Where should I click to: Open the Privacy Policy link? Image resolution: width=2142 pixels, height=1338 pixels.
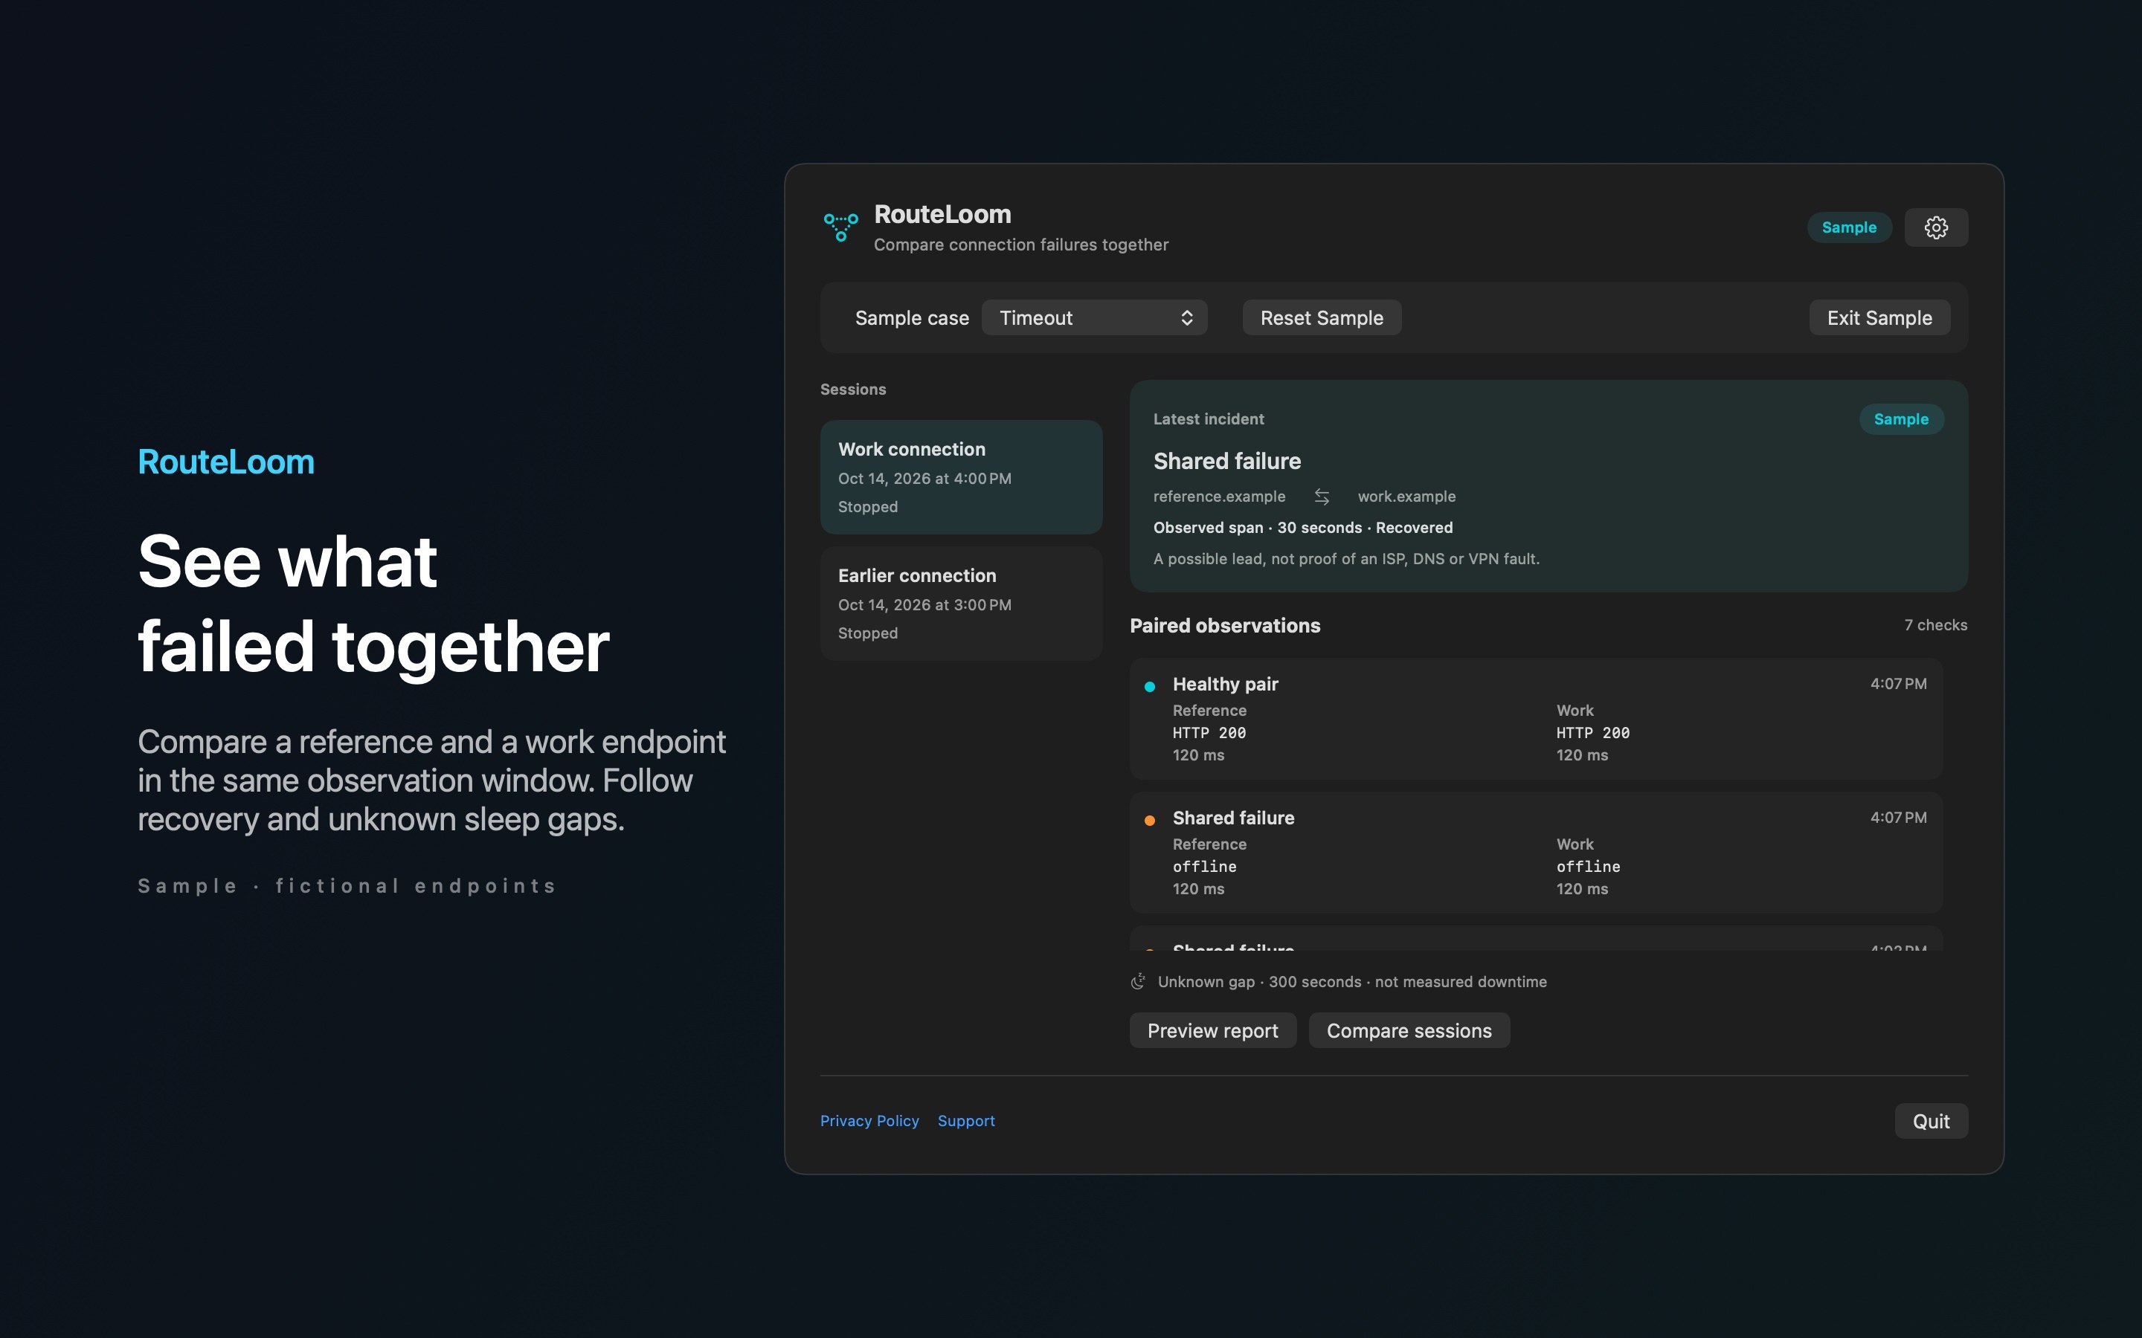point(869,1121)
